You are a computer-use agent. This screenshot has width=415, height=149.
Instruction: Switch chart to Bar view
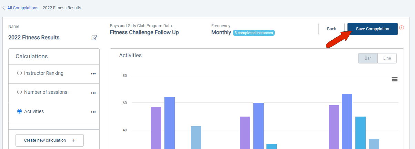[x=368, y=58]
